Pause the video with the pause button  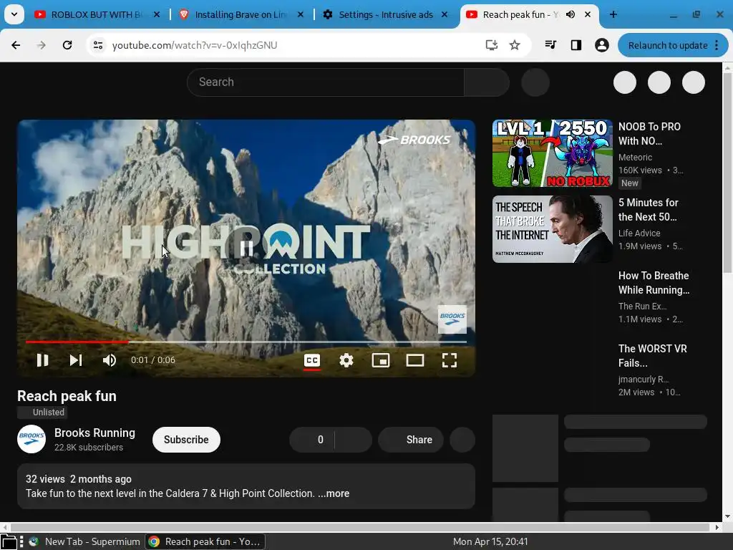point(42,360)
